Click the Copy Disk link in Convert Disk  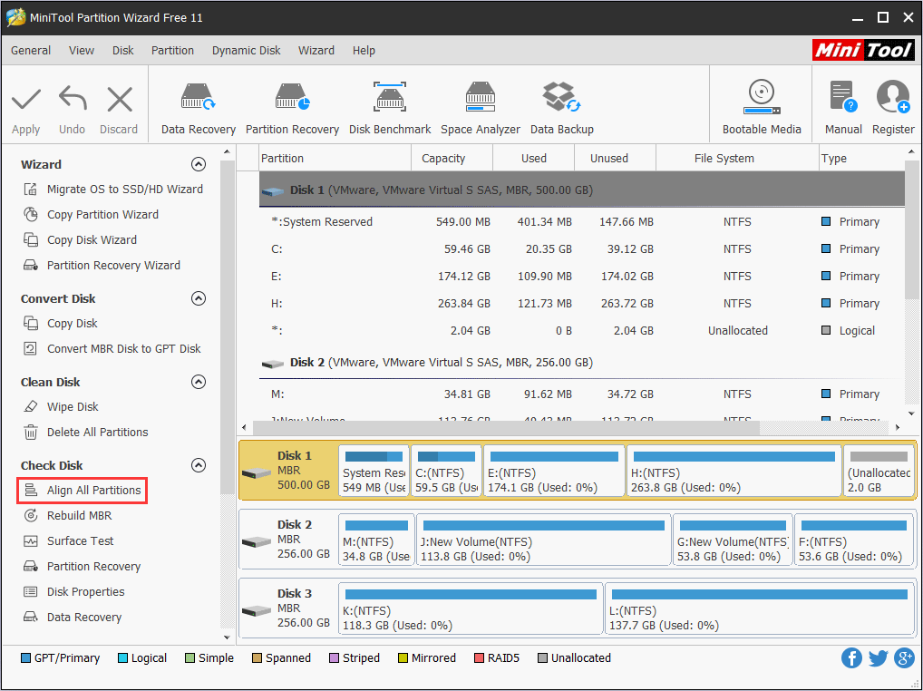coord(73,324)
